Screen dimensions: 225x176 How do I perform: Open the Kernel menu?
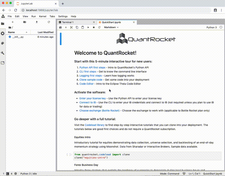click(43, 16)
